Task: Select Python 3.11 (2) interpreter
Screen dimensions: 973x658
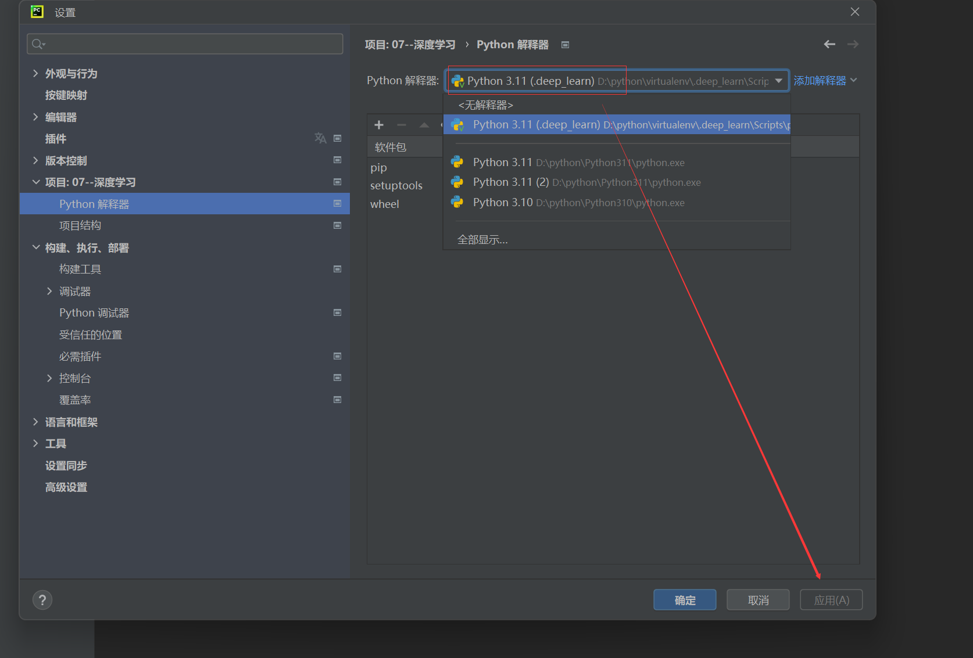Action: pos(617,182)
